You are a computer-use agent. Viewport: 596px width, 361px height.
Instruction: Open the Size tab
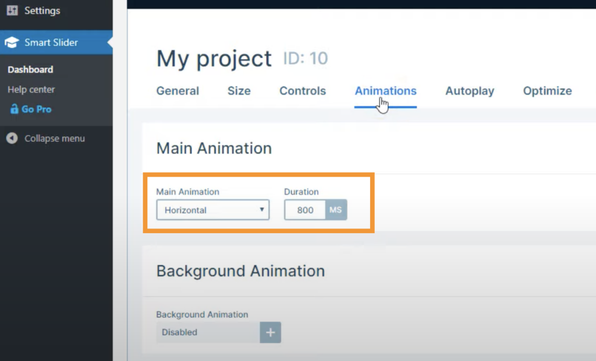[239, 91]
